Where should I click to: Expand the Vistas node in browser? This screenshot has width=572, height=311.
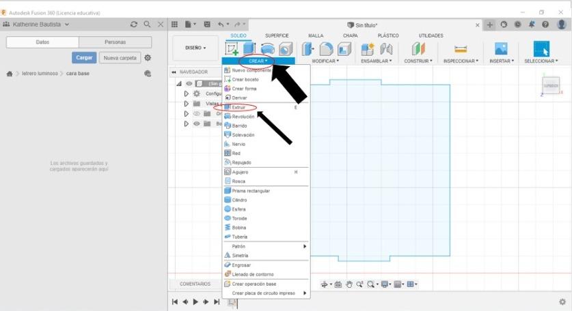tap(187, 104)
